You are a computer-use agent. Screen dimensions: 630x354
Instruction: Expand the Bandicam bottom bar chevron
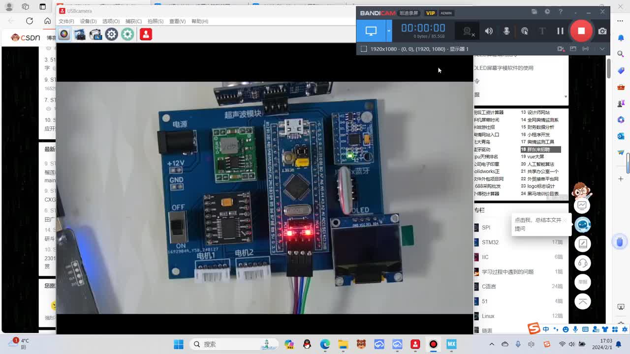pos(602,49)
